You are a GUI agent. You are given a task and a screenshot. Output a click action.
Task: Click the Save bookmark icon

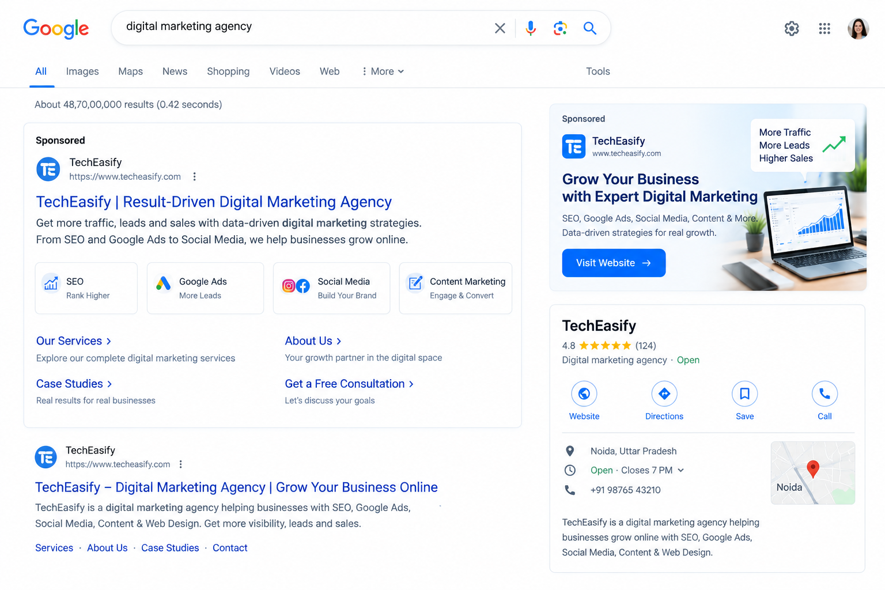(744, 394)
